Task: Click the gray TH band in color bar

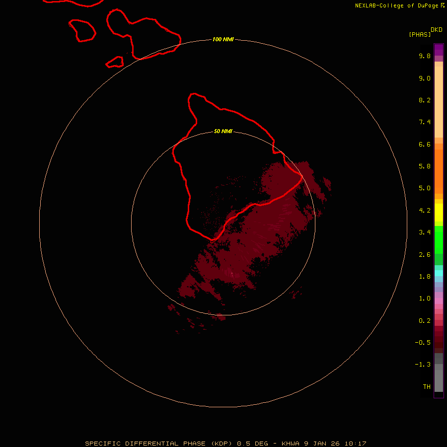Action: pyautogui.click(x=439, y=381)
